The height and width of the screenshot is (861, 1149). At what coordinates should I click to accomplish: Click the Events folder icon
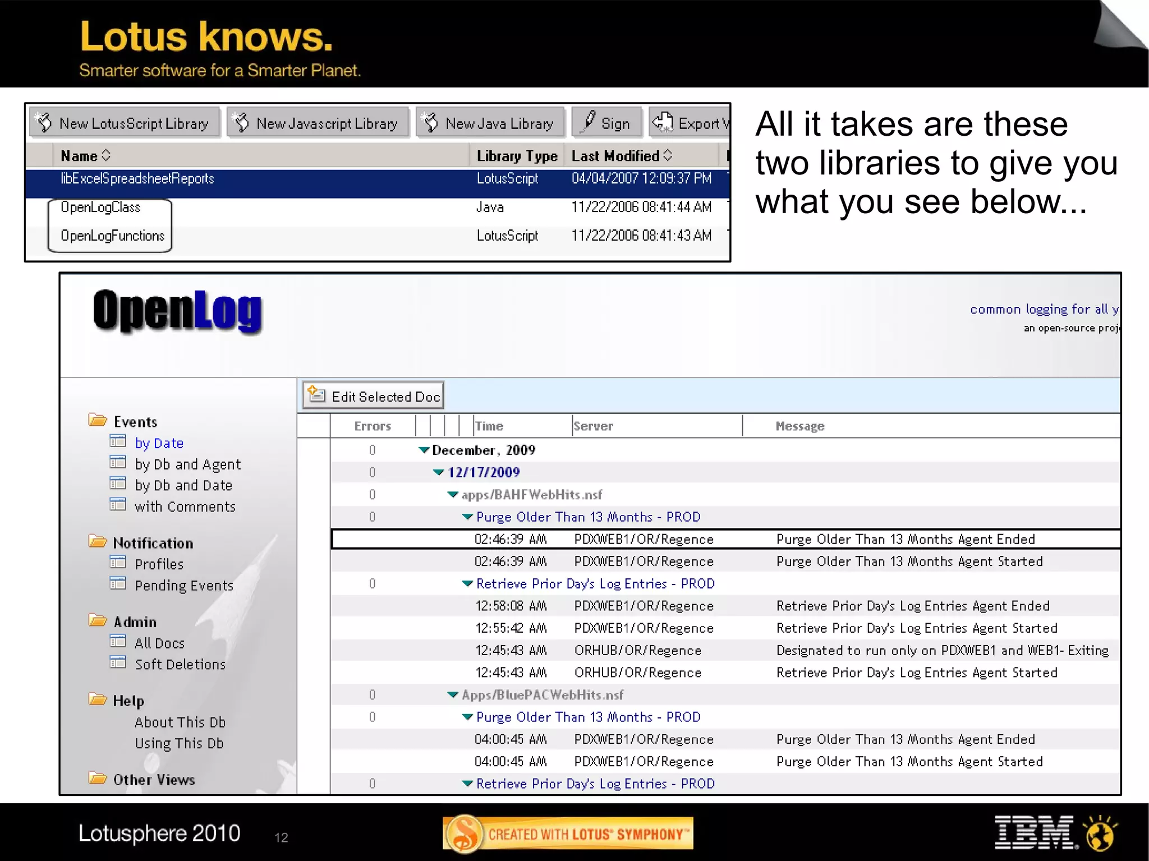pos(98,420)
